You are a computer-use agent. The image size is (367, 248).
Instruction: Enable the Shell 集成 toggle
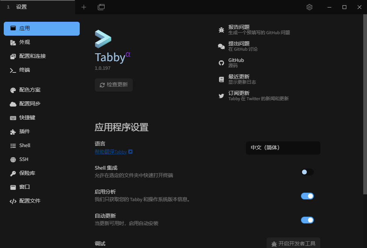pyautogui.click(x=307, y=172)
